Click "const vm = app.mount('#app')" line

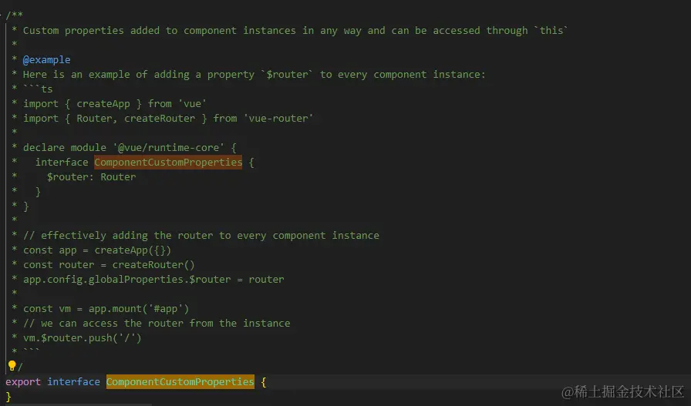(x=106, y=309)
